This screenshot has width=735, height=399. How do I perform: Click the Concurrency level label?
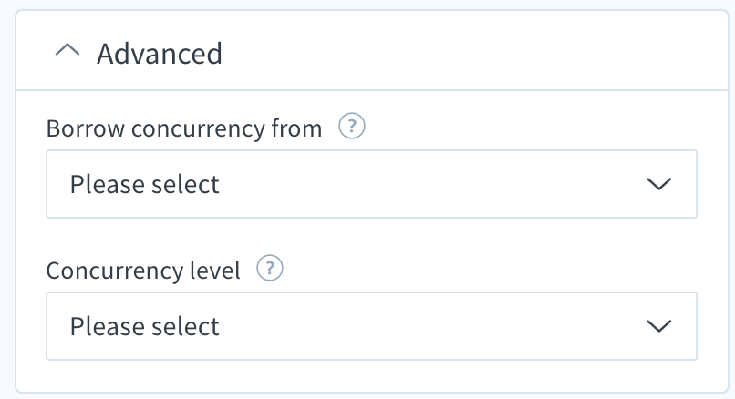143,271
